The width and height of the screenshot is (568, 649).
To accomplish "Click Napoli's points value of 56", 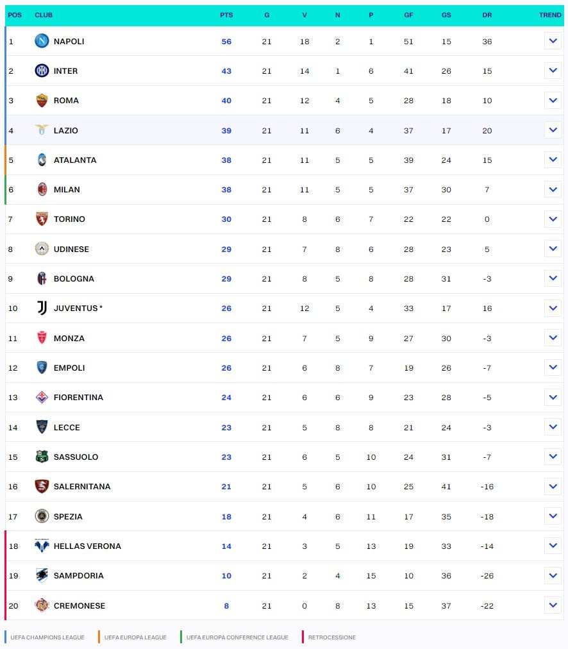I will click(x=226, y=41).
